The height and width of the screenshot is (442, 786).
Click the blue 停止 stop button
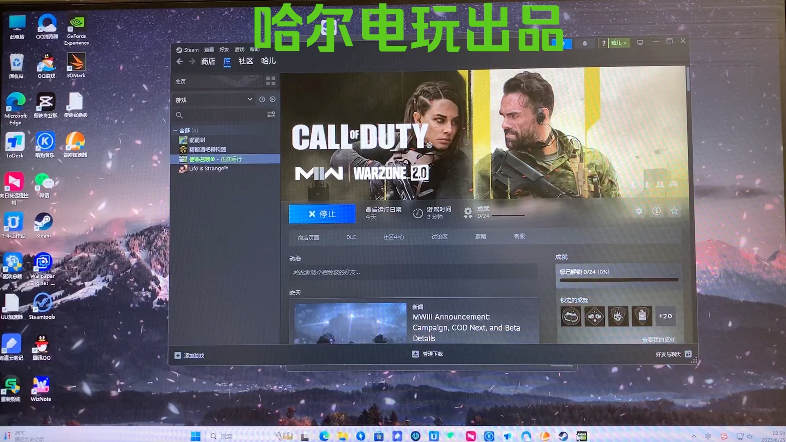pyautogui.click(x=322, y=214)
